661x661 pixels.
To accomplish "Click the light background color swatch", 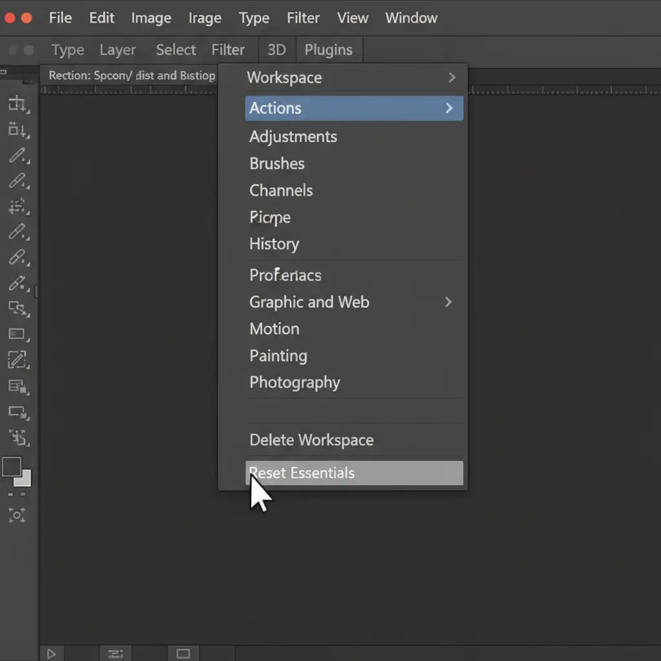I will (x=24, y=479).
